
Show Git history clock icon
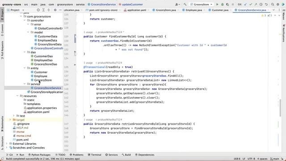pos(261,4)
